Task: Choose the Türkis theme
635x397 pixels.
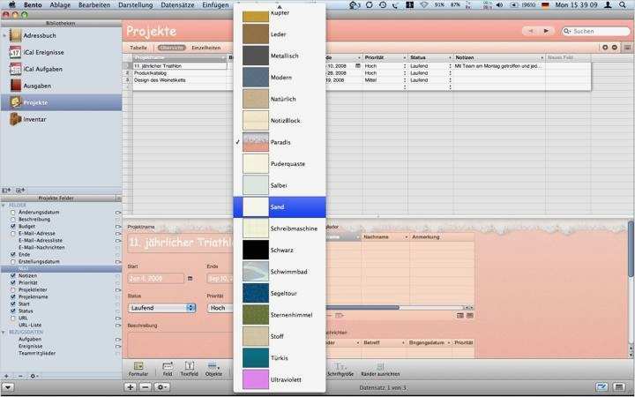Action: (280, 358)
